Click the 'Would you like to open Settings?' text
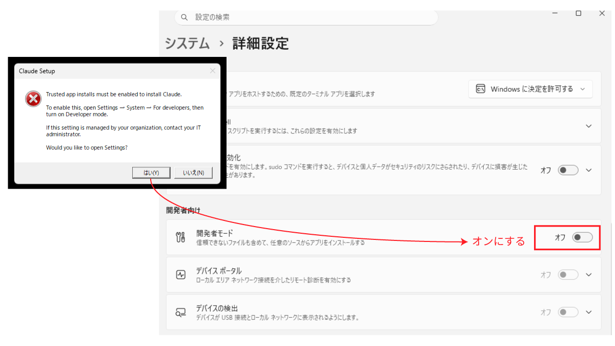 pos(87,148)
